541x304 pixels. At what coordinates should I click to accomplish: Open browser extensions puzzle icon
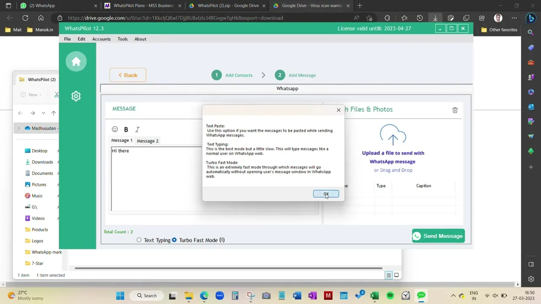(x=387, y=18)
